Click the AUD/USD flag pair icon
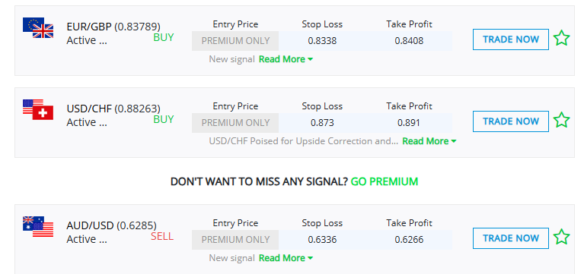584x274 pixels. [x=38, y=227]
